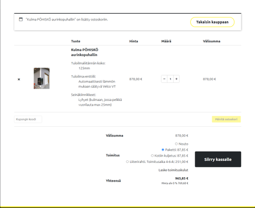255x208 pixels.
Task: Select the Paketti 87,85 € shipping option
Action: point(163,150)
